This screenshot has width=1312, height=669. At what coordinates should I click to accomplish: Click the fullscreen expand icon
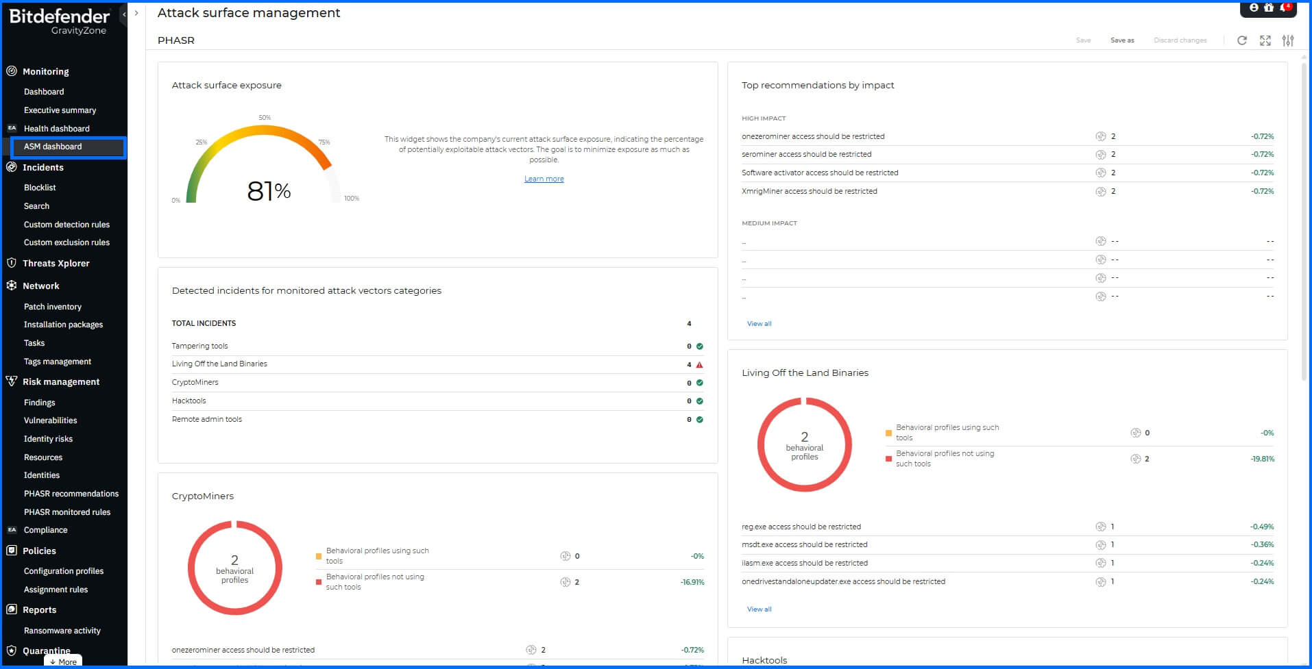(1265, 40)
